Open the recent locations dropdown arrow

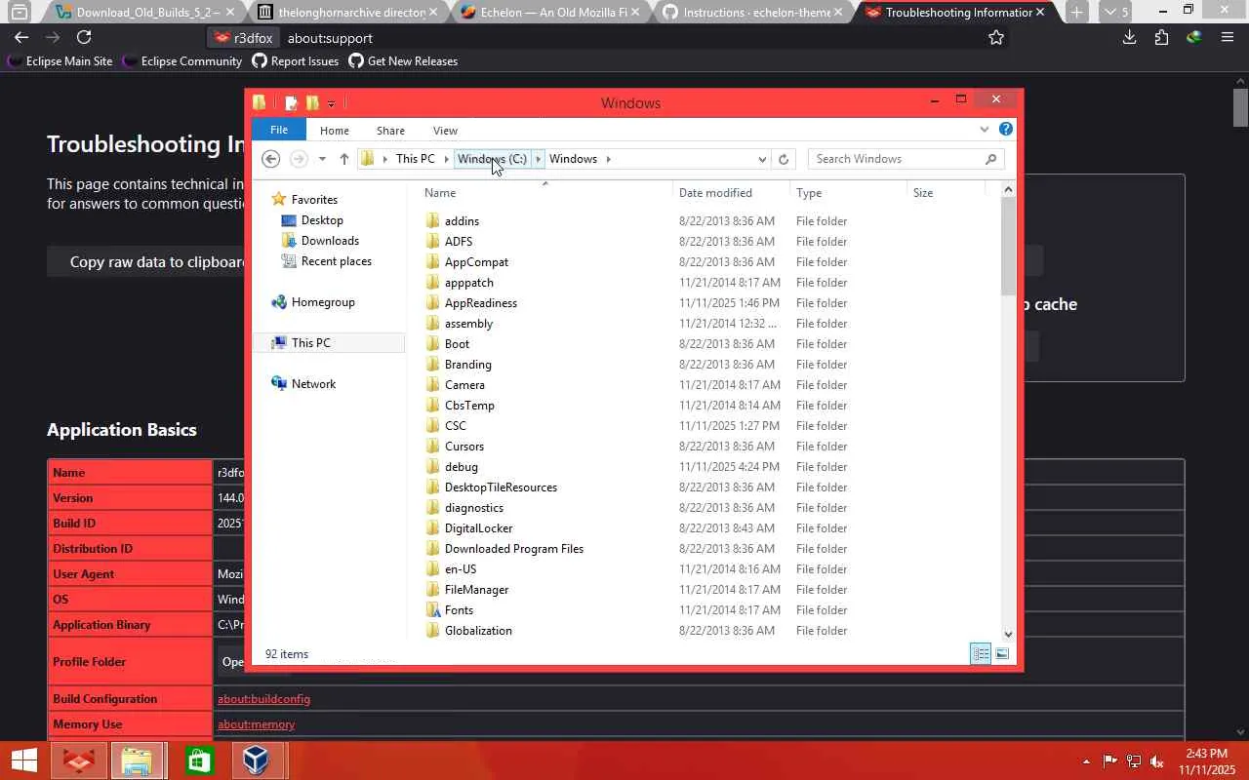coord(322,159)
